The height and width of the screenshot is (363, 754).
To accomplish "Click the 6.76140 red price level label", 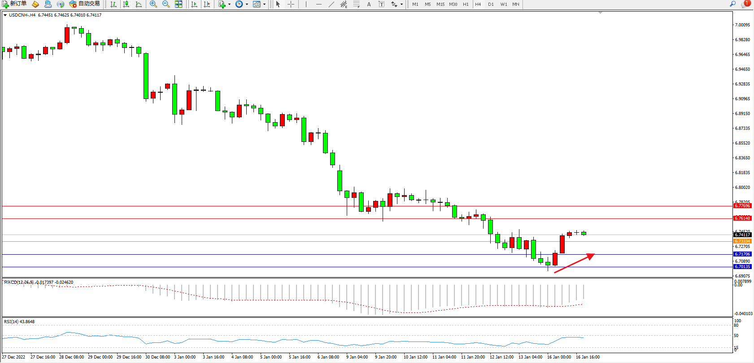I will click(x=742, y=218).
